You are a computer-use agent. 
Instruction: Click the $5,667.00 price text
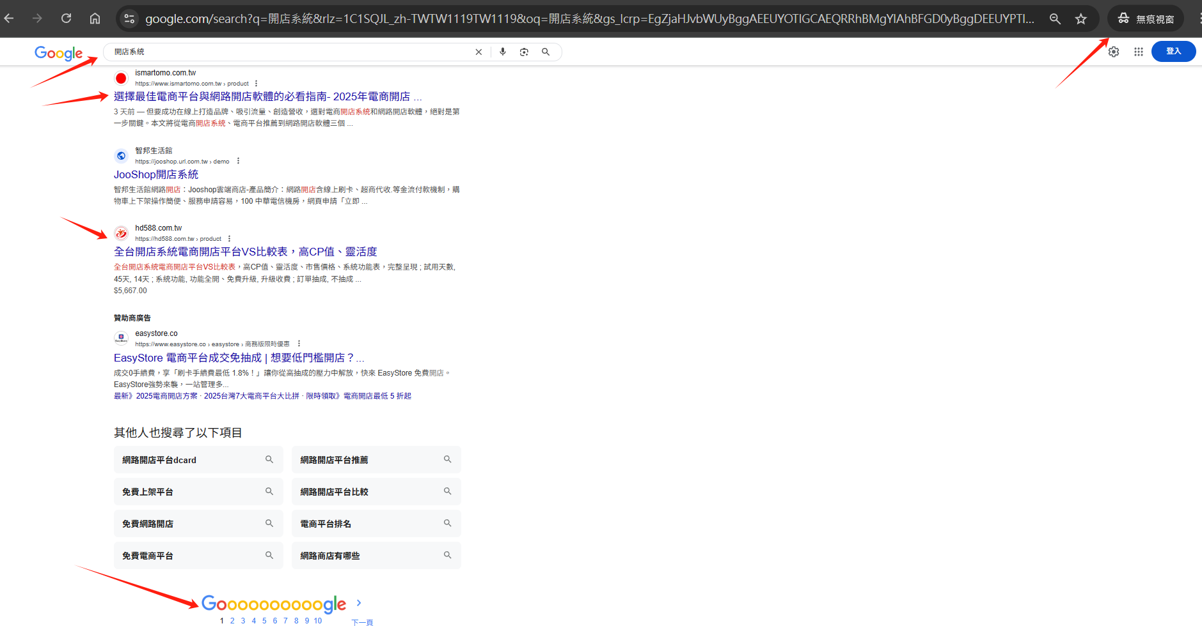(x=130, y=291)
